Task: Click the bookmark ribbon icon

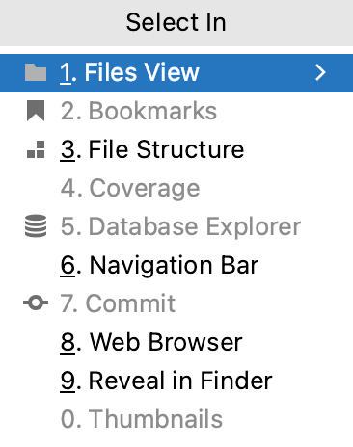Action: tap(36, 111)
